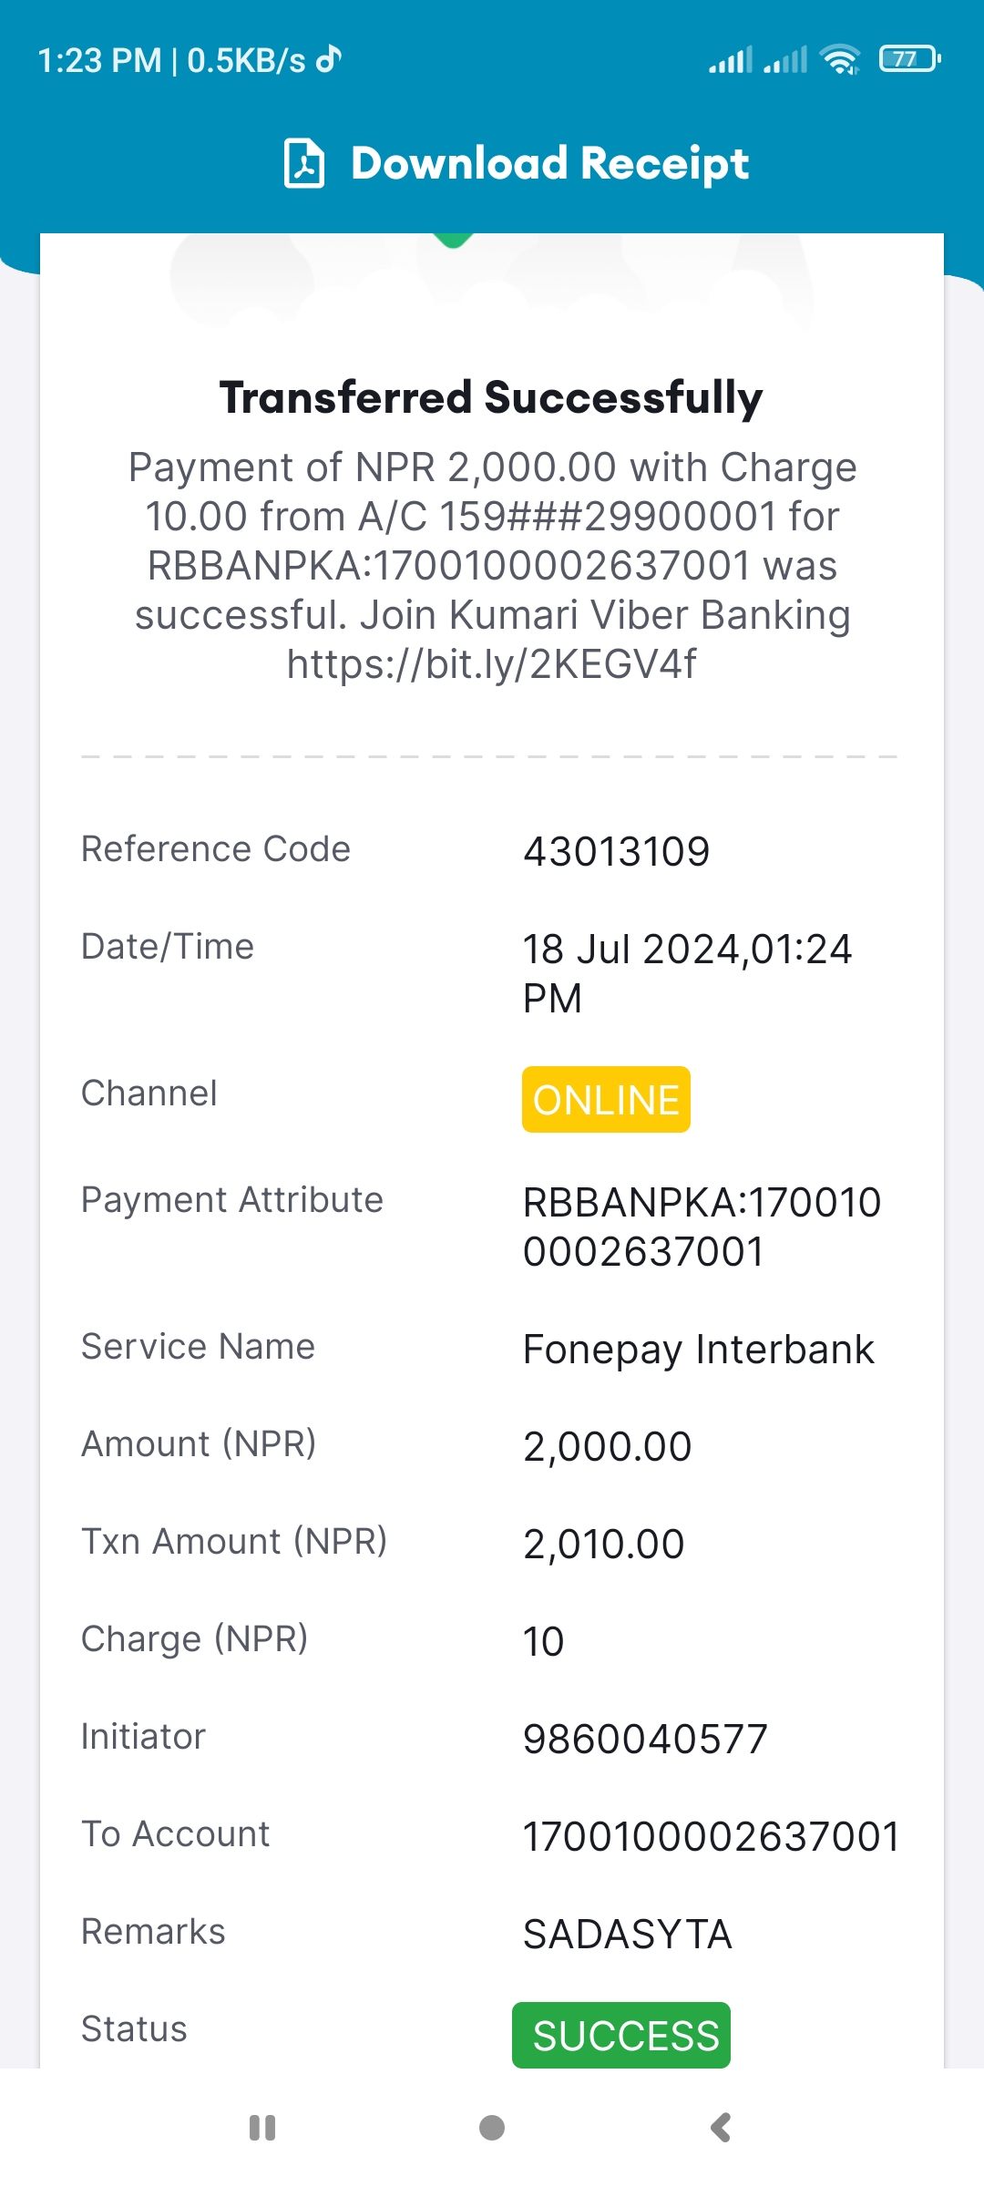Tap Download Receipt text
The image size is (984, 2187).
(549, 164)
